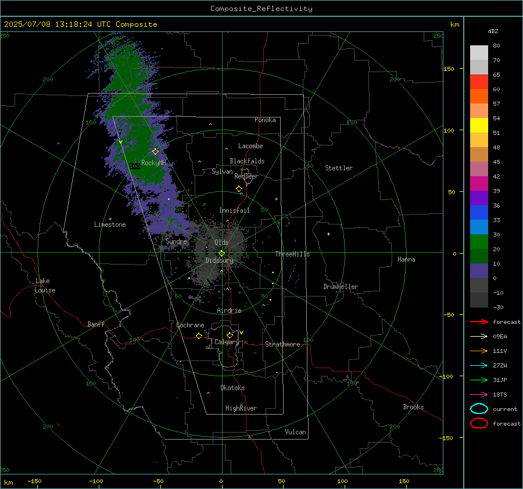Click the red forecast ellipse in legend
Screen dimensions: 523x489
pos(479,423)
